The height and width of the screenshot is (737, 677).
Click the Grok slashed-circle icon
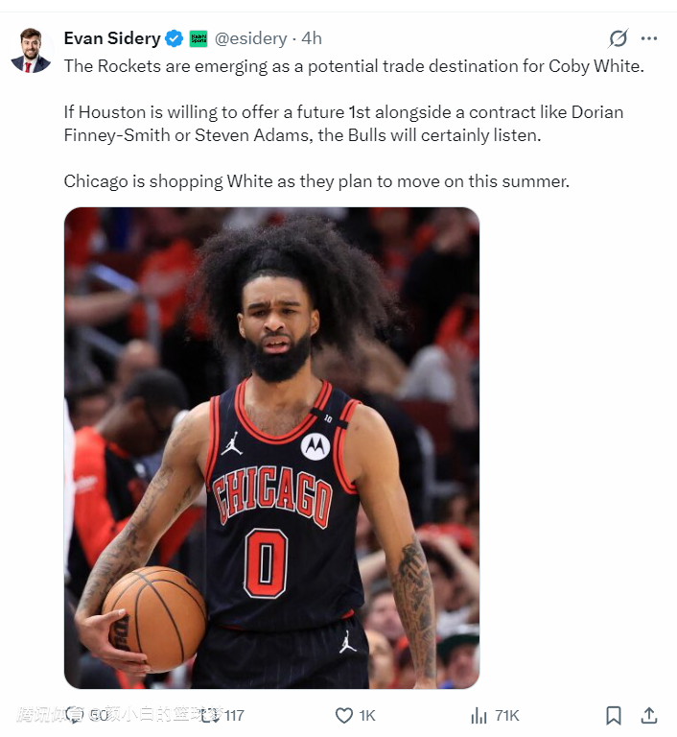click(618, 38)
